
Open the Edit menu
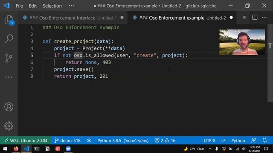pos(33,6)
